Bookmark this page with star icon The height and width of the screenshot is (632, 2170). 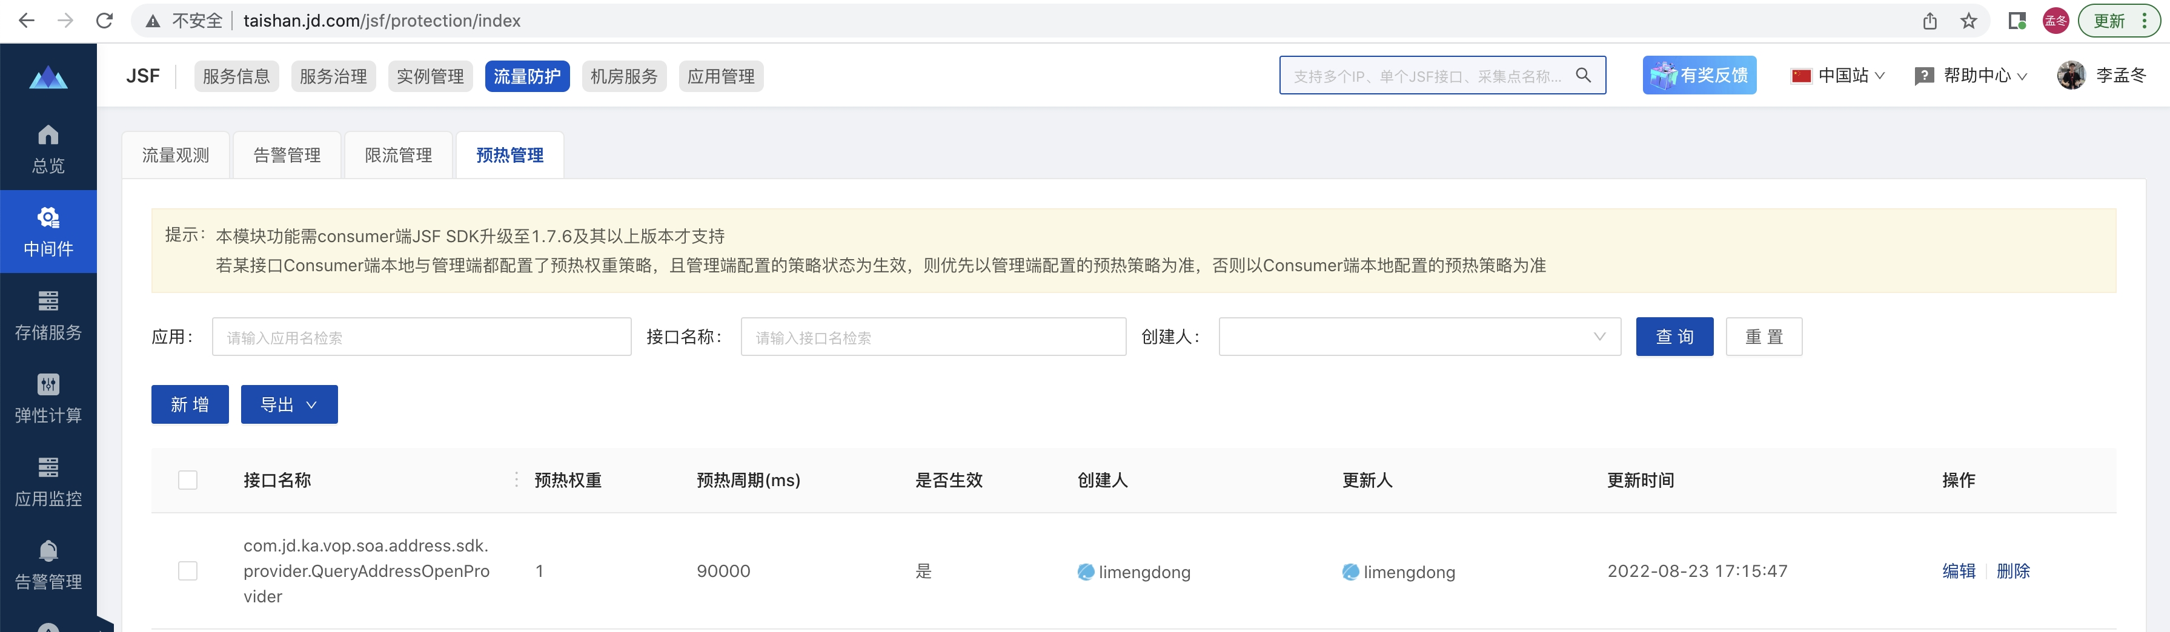[1969, 21]
